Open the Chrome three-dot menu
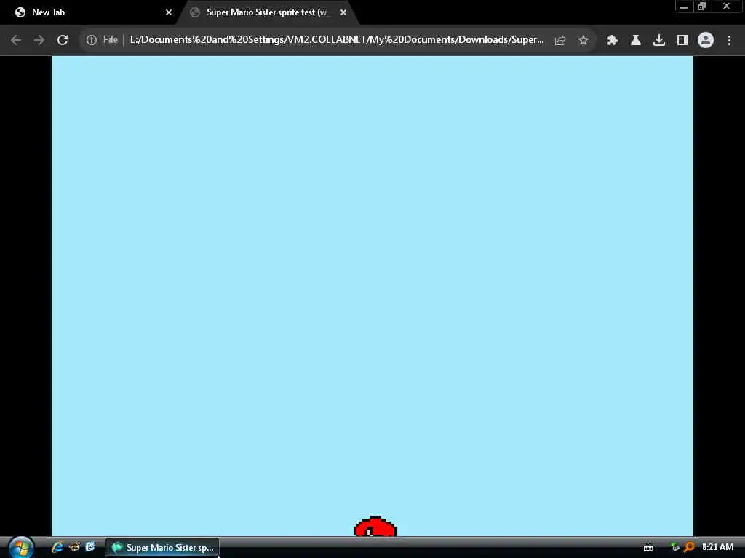 click(729, 41)
